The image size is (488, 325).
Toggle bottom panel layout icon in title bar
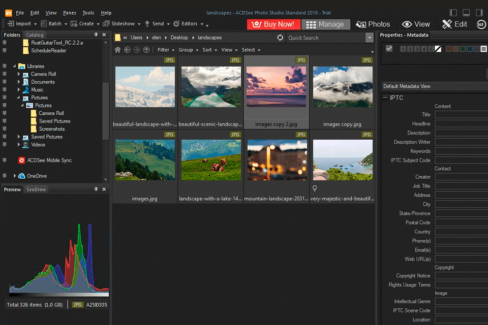[466, 13]
